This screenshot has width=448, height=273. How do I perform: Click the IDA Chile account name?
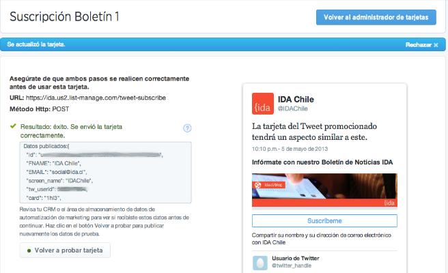coord(296,100)
